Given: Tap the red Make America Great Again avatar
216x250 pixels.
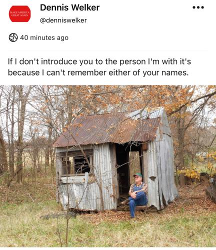Looking at the screenshot, I should tap(20, 14).
